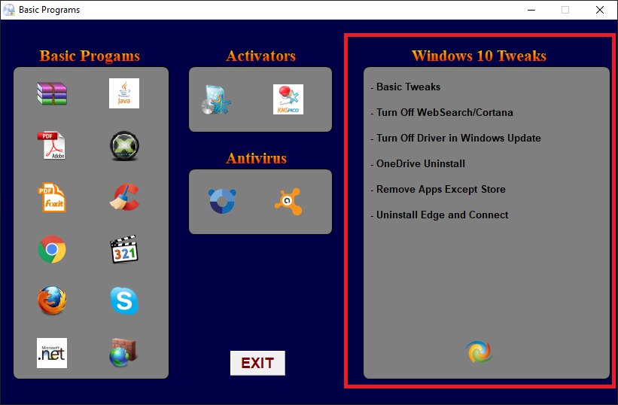The width and height of the screenshot is (618, 405).
Task: Open the Adobe PDF Reader icon
Action: (52, 145)
